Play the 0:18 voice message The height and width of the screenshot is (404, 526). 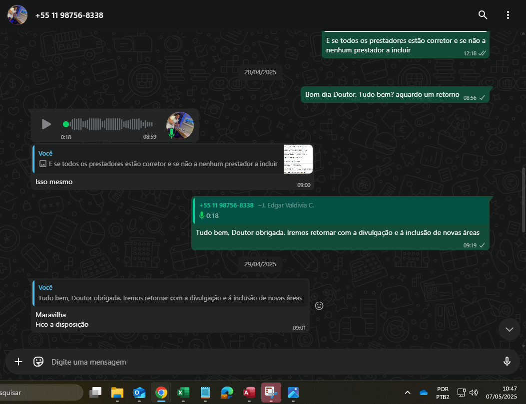pos(46,124)
